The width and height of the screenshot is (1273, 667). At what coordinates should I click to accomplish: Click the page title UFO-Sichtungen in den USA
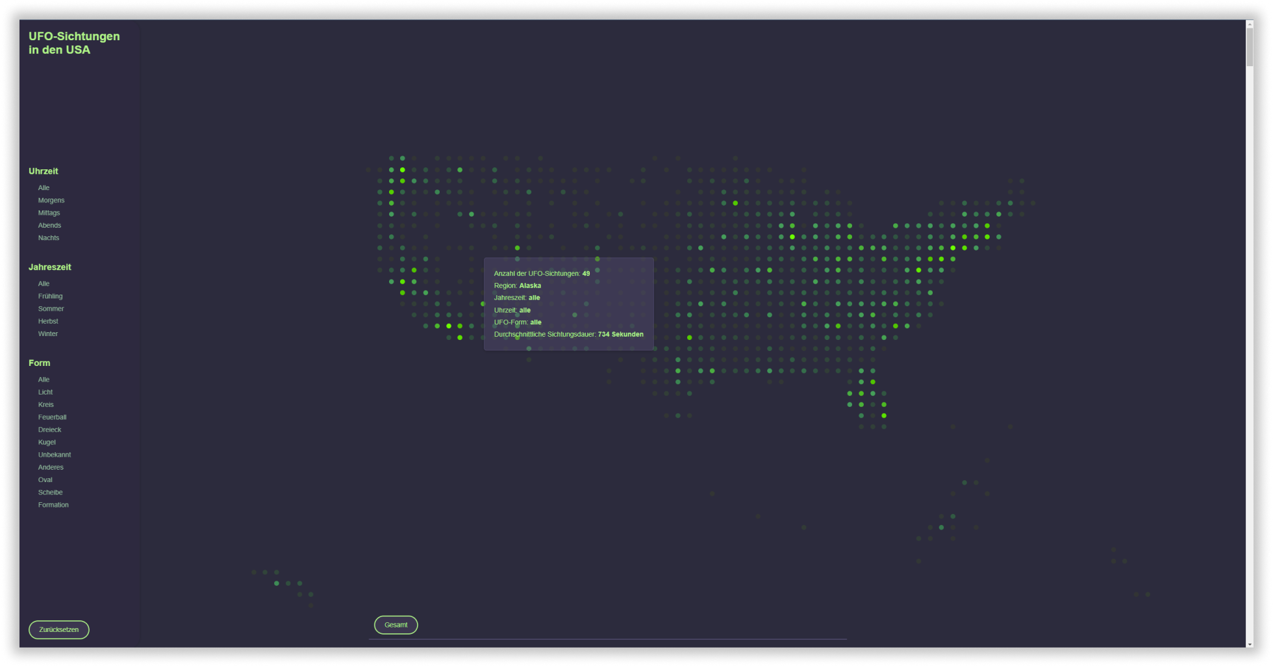74,43
